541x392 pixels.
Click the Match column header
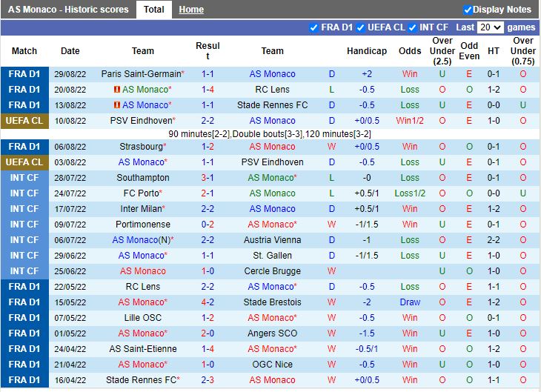(24, 50)
